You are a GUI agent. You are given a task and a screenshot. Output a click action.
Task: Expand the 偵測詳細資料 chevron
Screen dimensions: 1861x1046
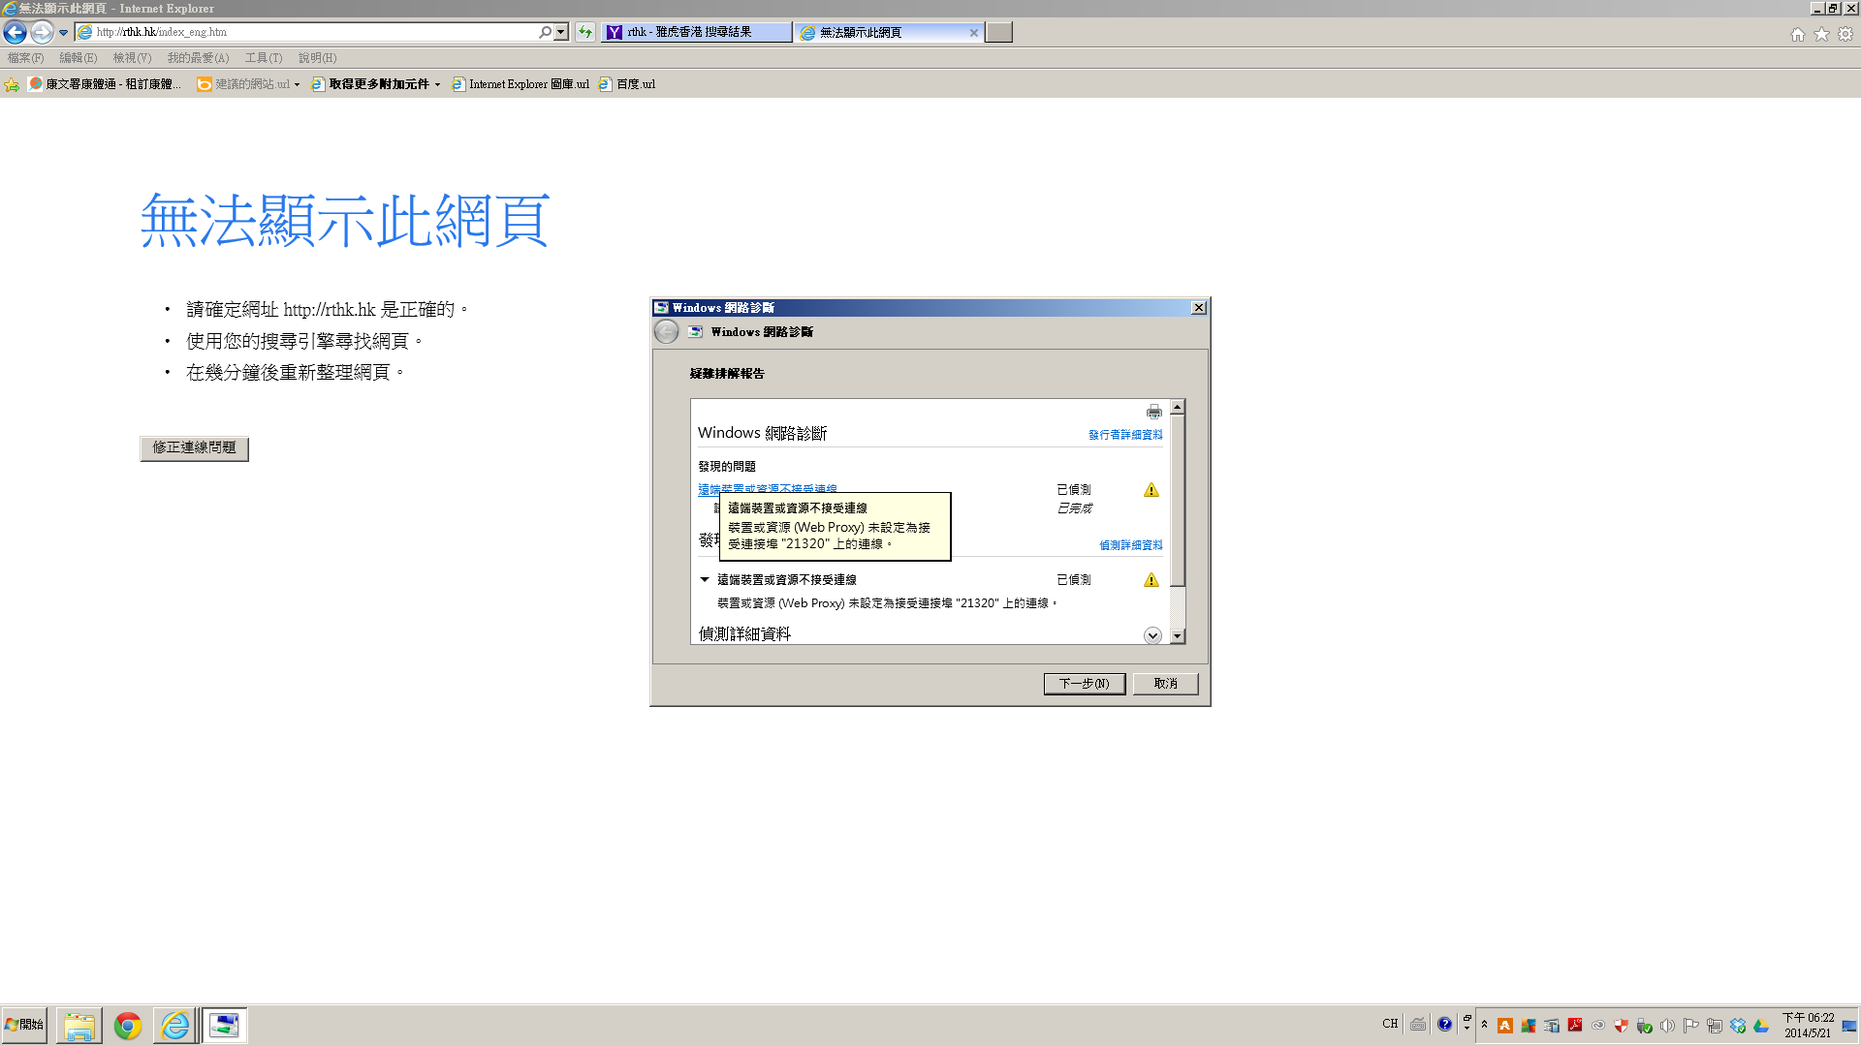pyautogui.click(x=1152, y=635)
